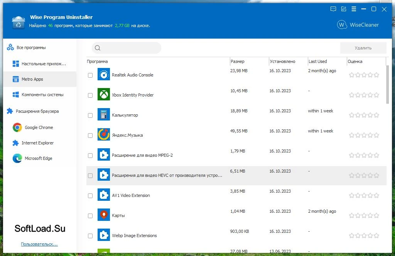The height and width of the screenshot is (256, 395).
Task: Switch to Настольные приложения category
Action: pyautogui.click(x=40, y=64)
